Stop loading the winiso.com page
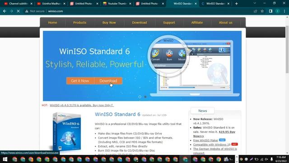 pyautogui.click(x=18, y=11)
